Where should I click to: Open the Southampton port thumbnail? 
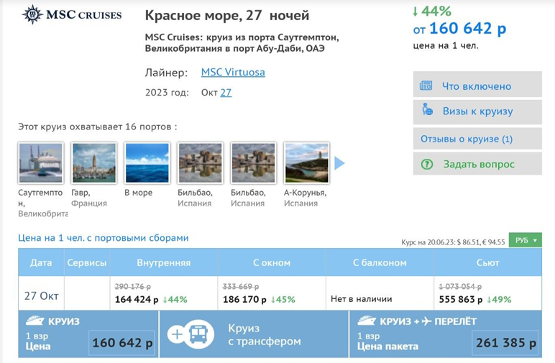[x=41, y=163]
